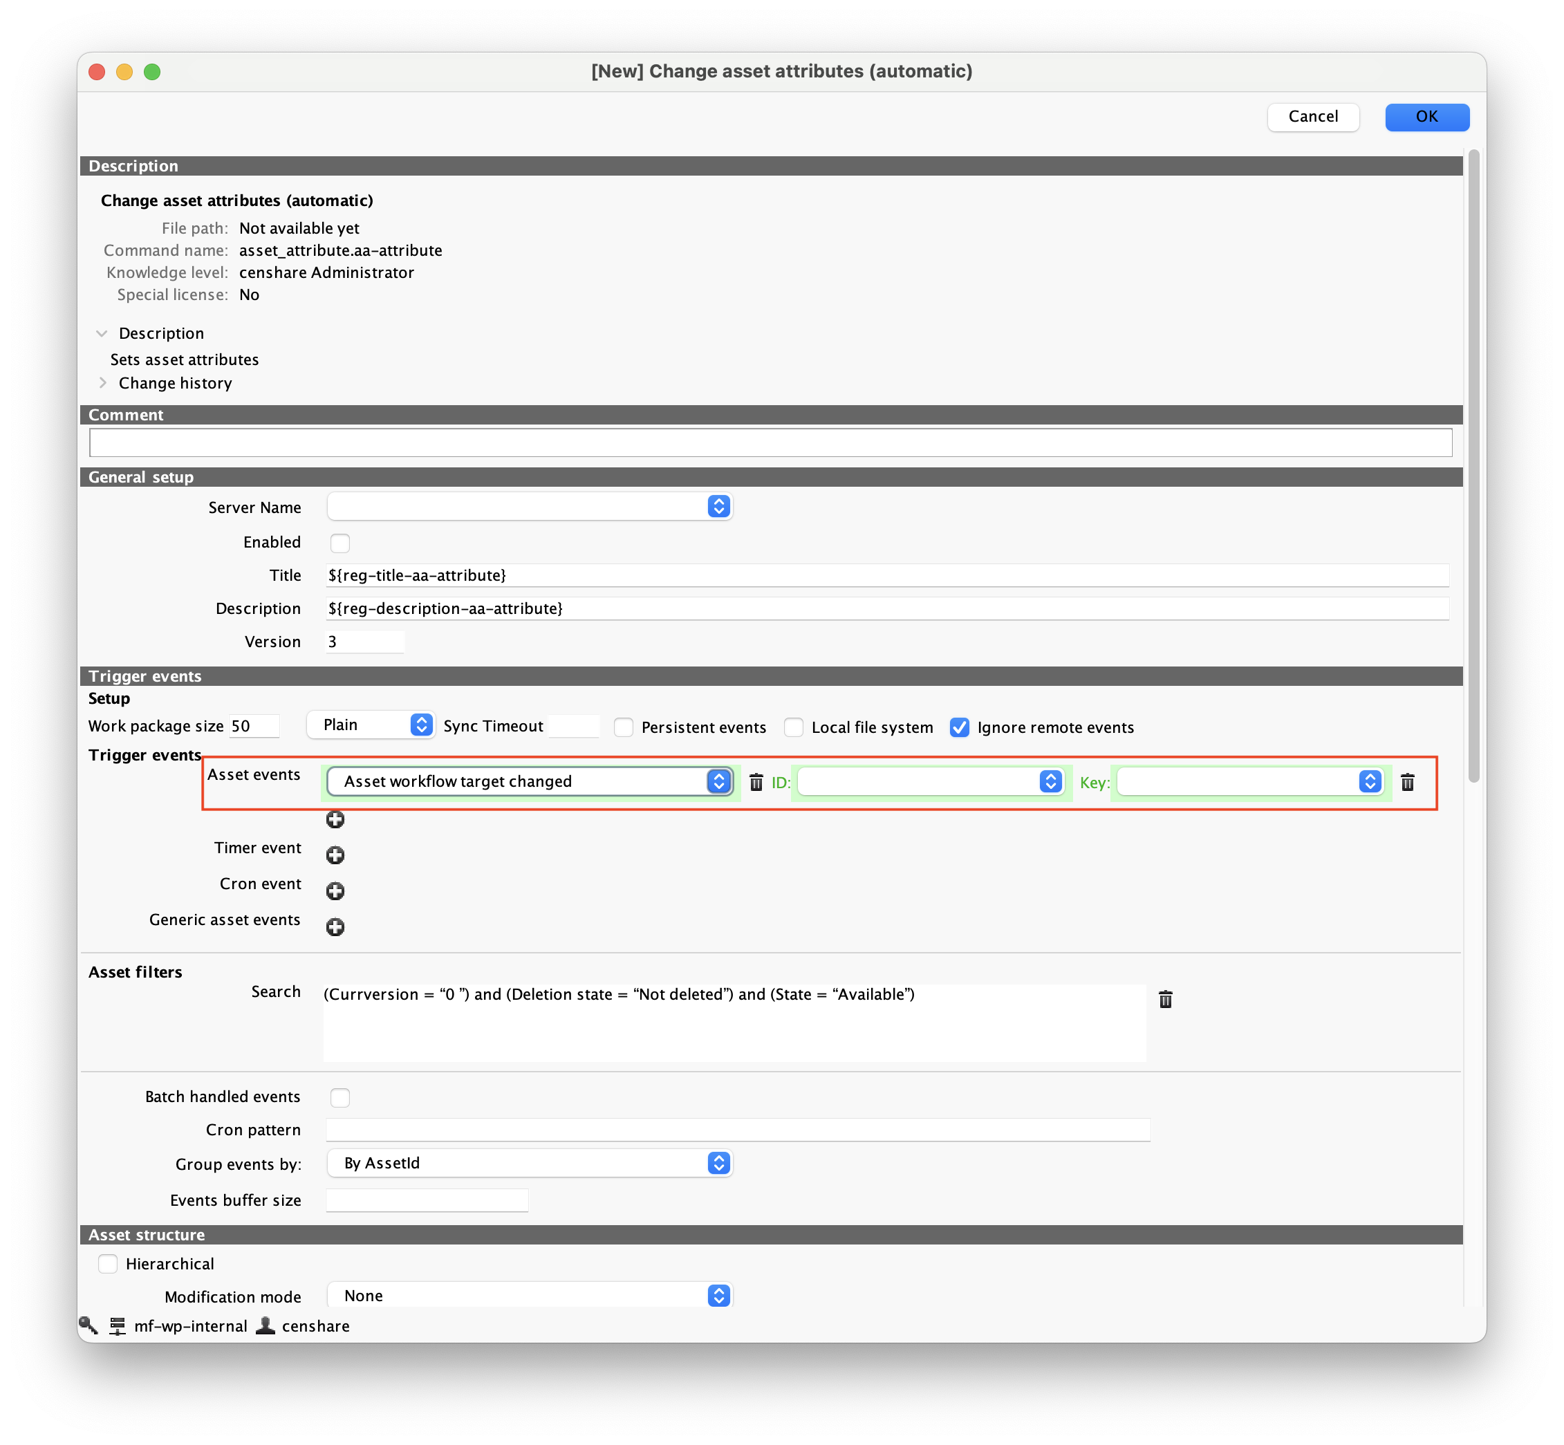
Task: Check the Hierarchical option
Action: tap(108, 1264)
